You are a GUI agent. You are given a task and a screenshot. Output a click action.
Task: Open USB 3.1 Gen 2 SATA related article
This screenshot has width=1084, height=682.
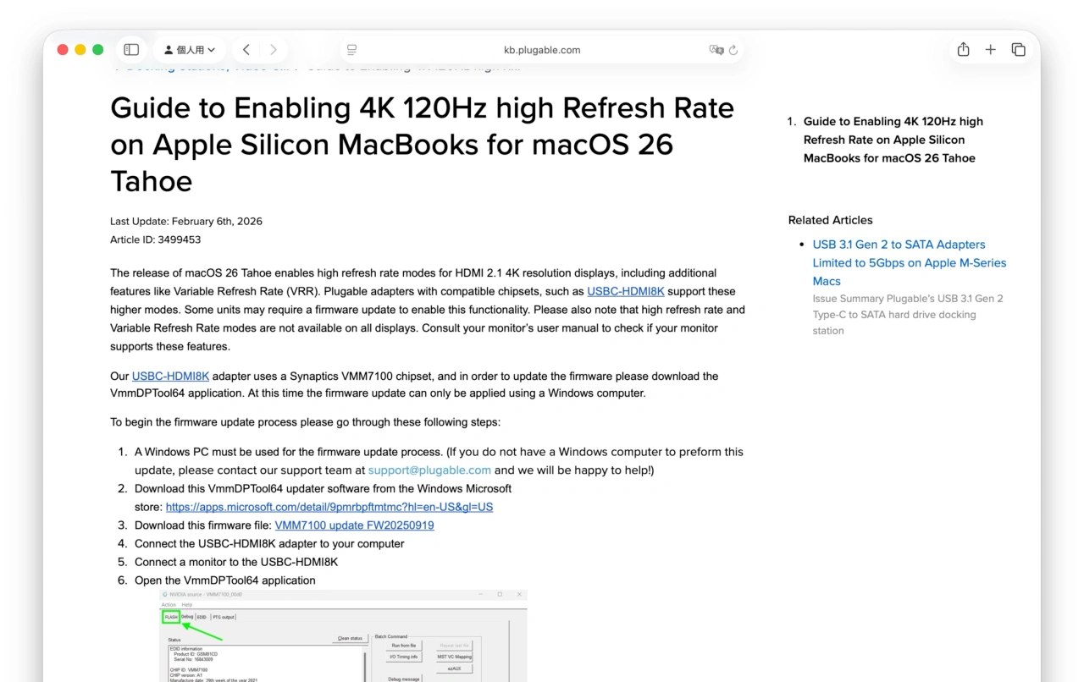pyautogui.click(x=909, y=262)
